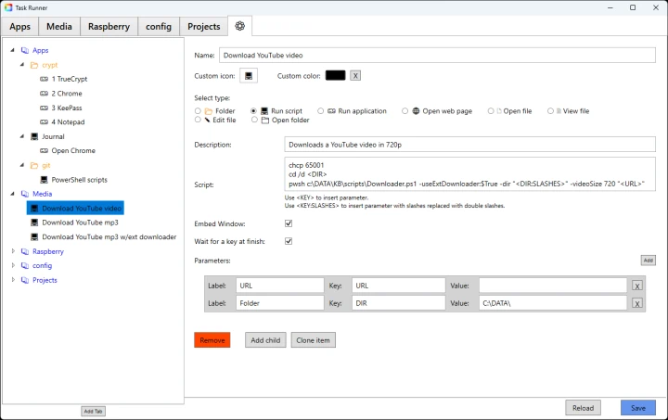
Task: Collapse the crypt folder node
Action: coord(22,65)
